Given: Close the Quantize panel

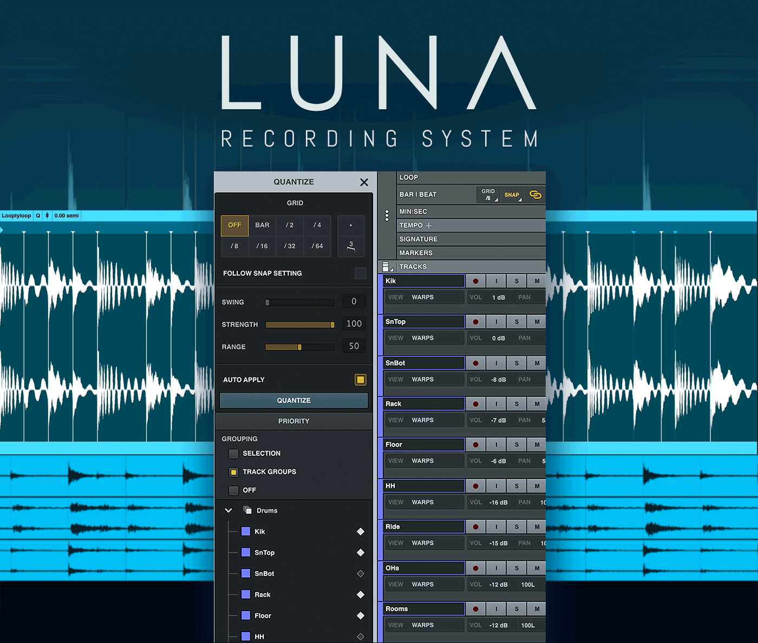Looking at the screenshot, I should (364, 182).
